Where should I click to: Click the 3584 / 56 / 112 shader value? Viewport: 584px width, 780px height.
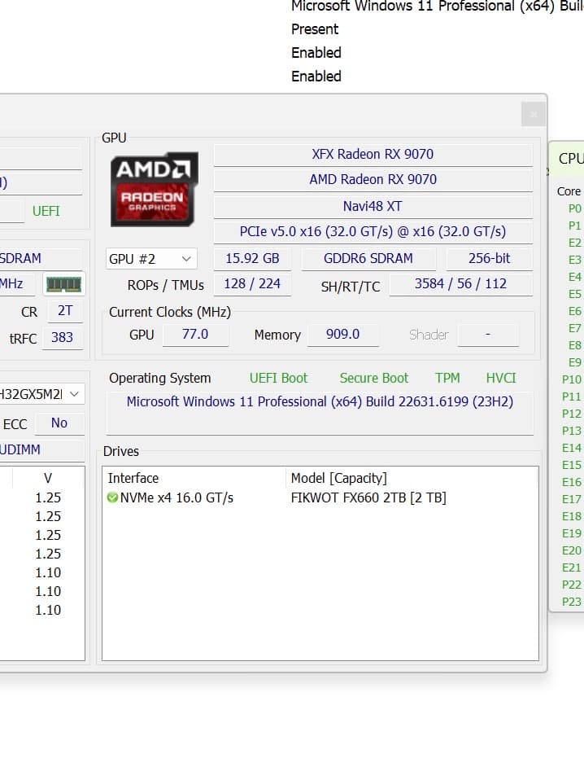[x=460, y=284]
